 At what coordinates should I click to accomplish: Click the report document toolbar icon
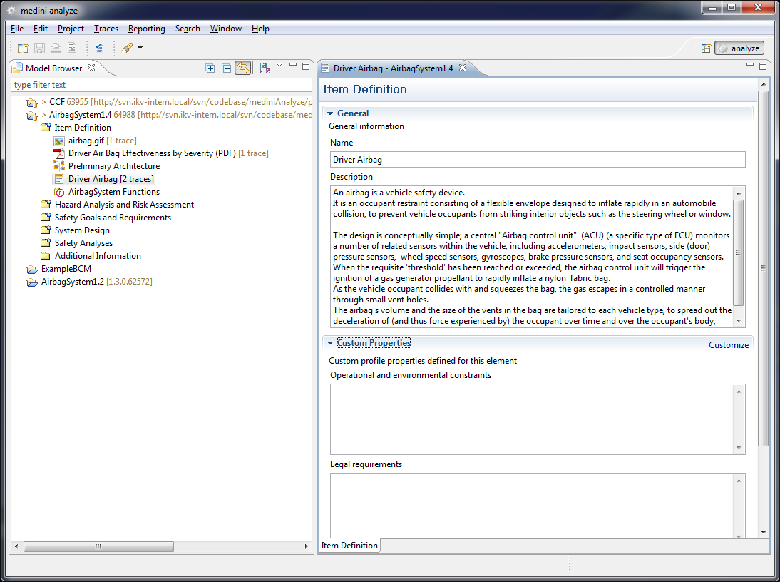(x=72, y=48)
